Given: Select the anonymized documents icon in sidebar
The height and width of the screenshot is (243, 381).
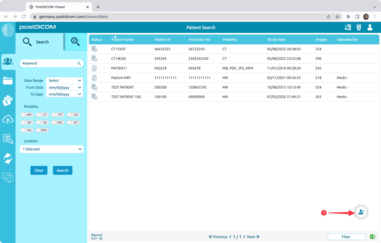Looking at the screenshot, I should (x=8, y=100).
